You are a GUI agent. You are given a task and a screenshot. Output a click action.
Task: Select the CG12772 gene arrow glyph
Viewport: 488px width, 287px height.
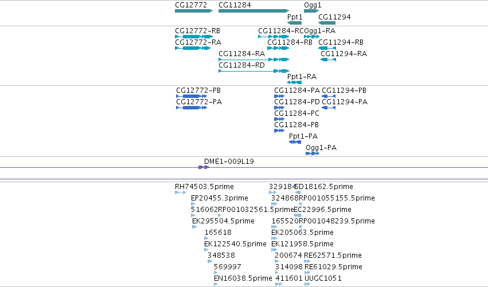pos(194,11)
